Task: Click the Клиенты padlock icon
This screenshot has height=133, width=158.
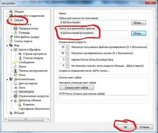Action: pyautogui.click(x=20, y=104)
